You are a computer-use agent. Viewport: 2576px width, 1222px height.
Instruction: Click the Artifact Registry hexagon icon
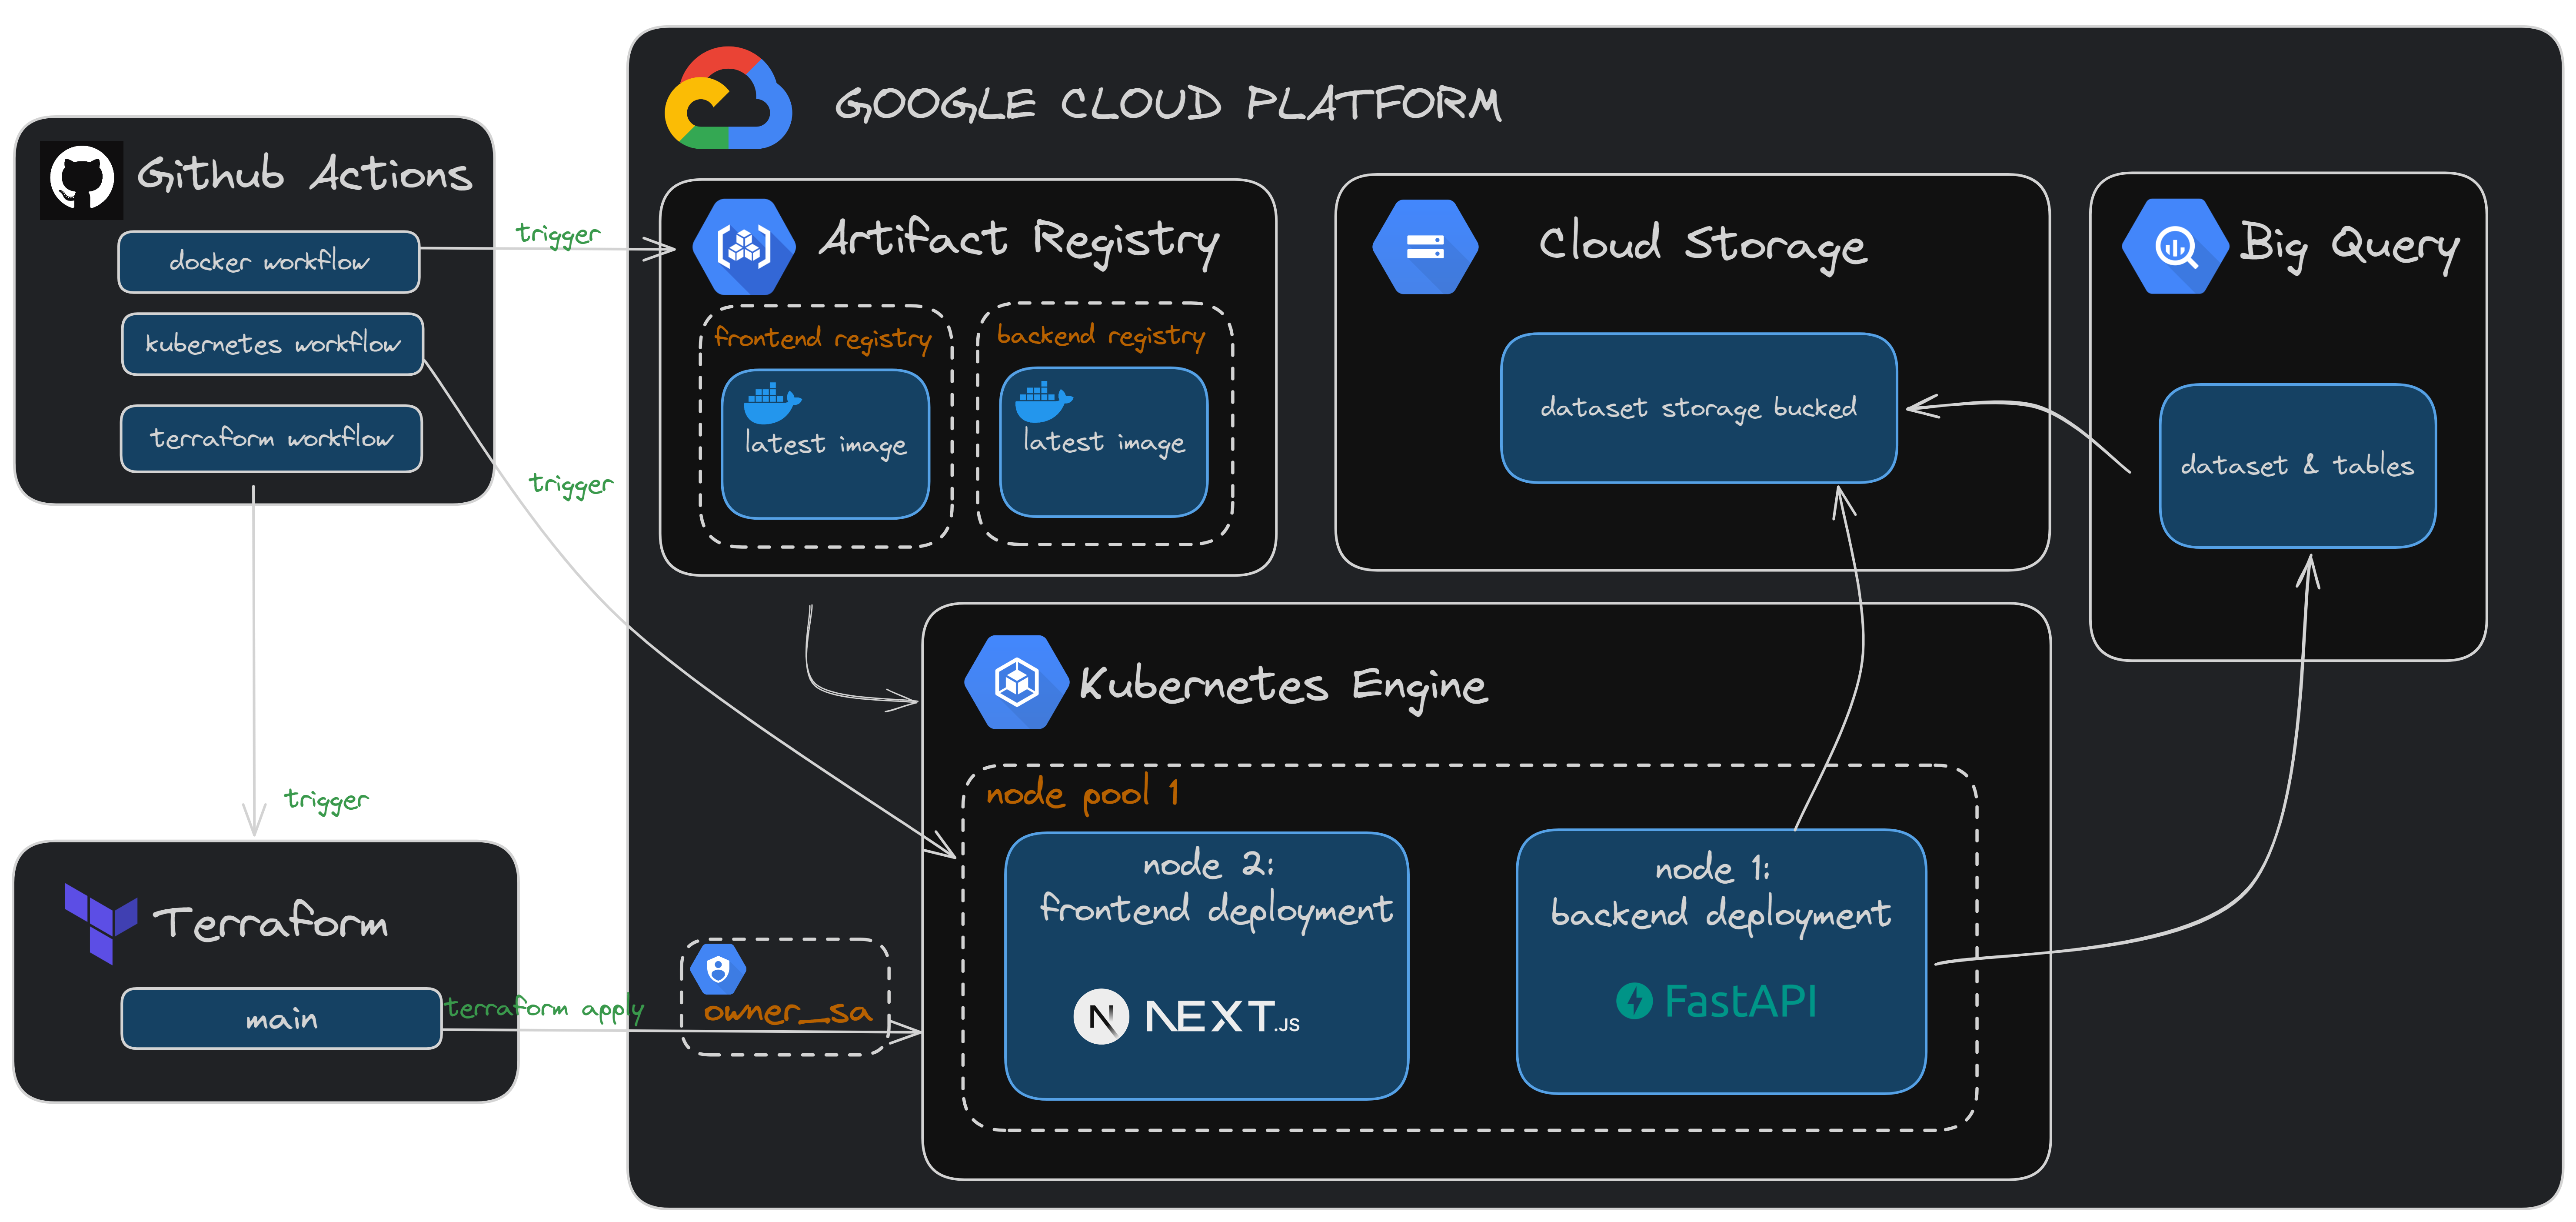745,246
